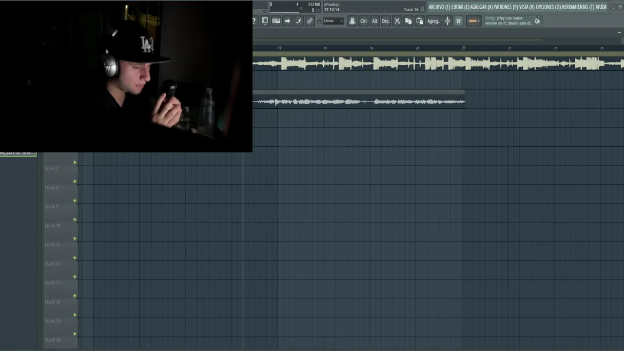Toggle mute LED just below Track 9 label
624x351 pixels.
point(75,219)
